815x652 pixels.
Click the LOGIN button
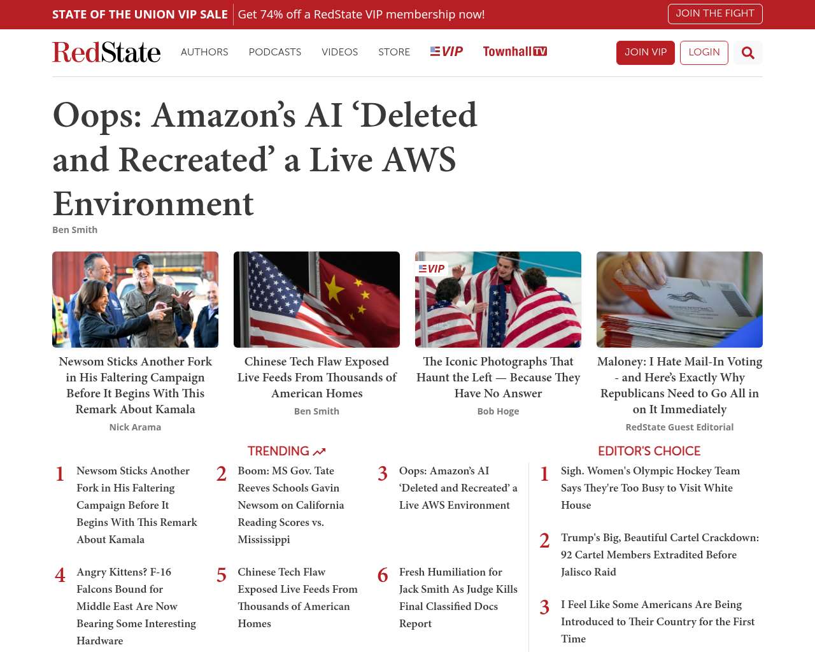point(704,53)
